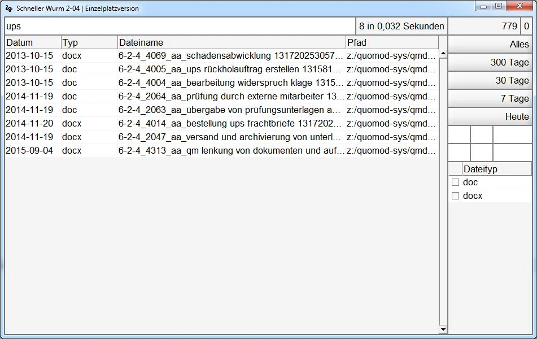Enable the 'doc' file type checkbox
Viewport: 537px width, 339px height.
click(x=455, y=182)
